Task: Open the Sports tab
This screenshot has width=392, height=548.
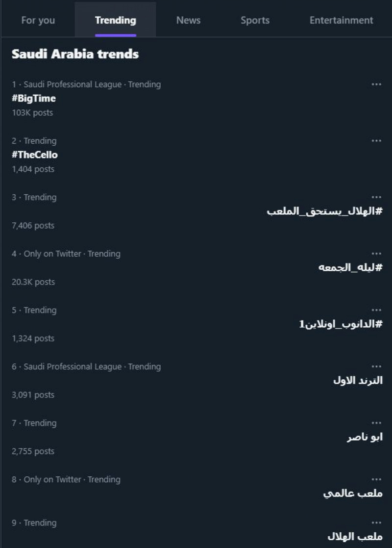Action: click(255, 20)
